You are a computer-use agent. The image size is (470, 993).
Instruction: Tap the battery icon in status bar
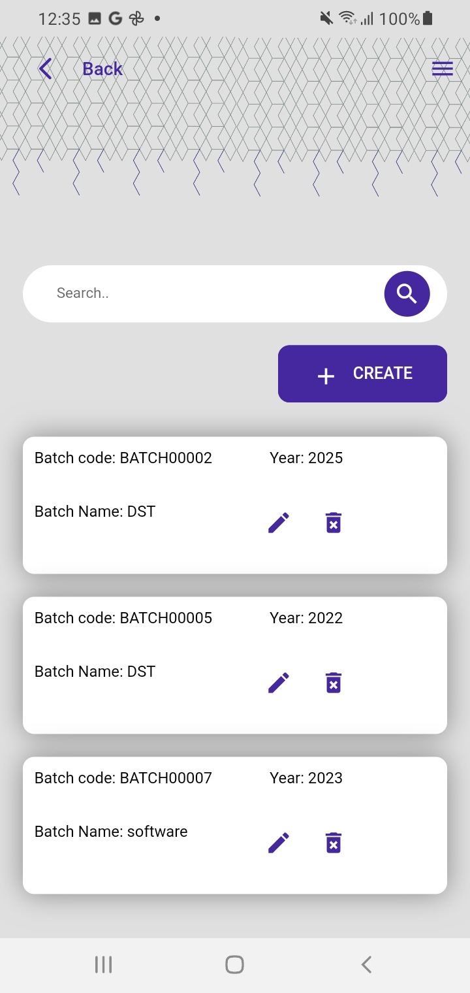(x=428, y=19)
